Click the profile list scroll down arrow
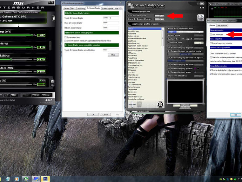 click(163, 99)
